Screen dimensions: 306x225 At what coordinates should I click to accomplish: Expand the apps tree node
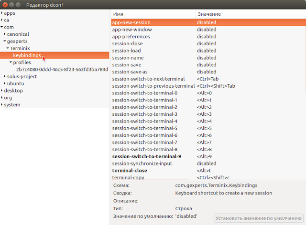pos(2,13)
